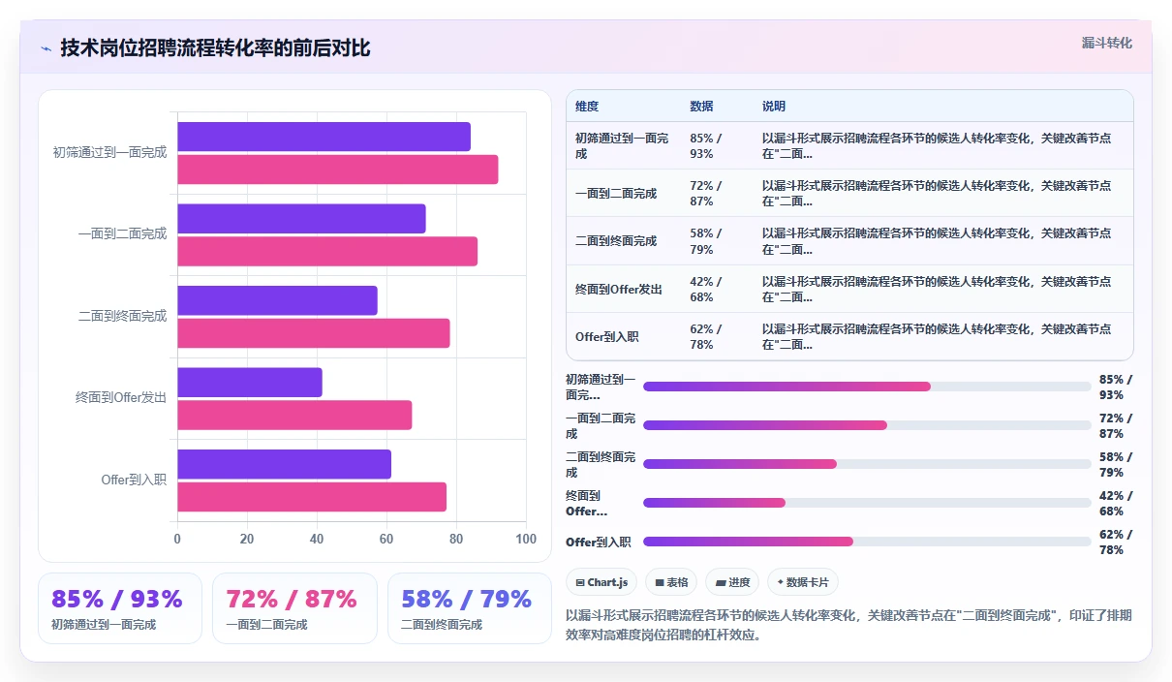Click the purple bar for Offer到入职
Image resolution: width=1172 pixels, height=682 pixels.
pyautogui.click(x=284, y=464)
